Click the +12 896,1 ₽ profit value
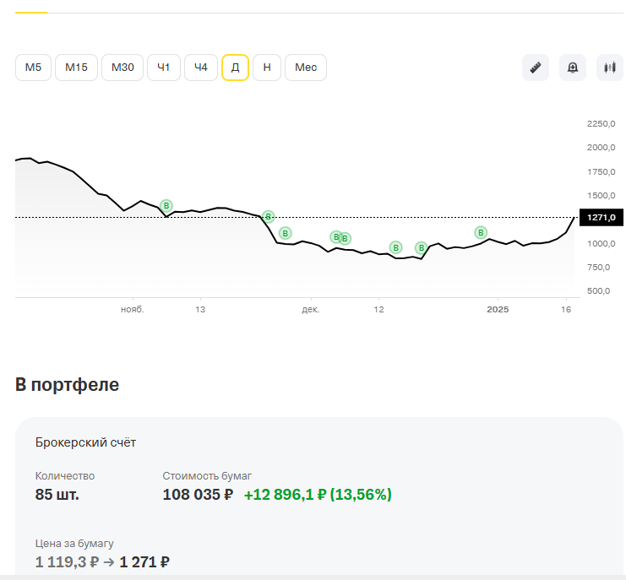The height and width of the screenshot is (580, 626). [x=318, y=495]
